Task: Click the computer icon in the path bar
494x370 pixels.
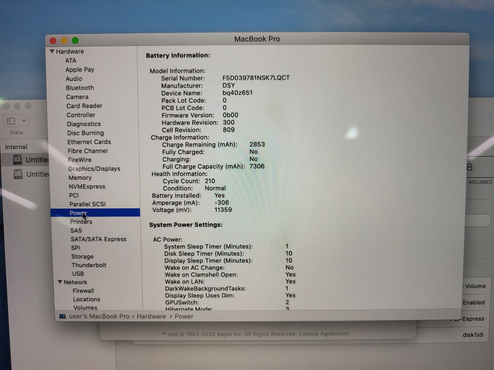Action: [62, 316]
